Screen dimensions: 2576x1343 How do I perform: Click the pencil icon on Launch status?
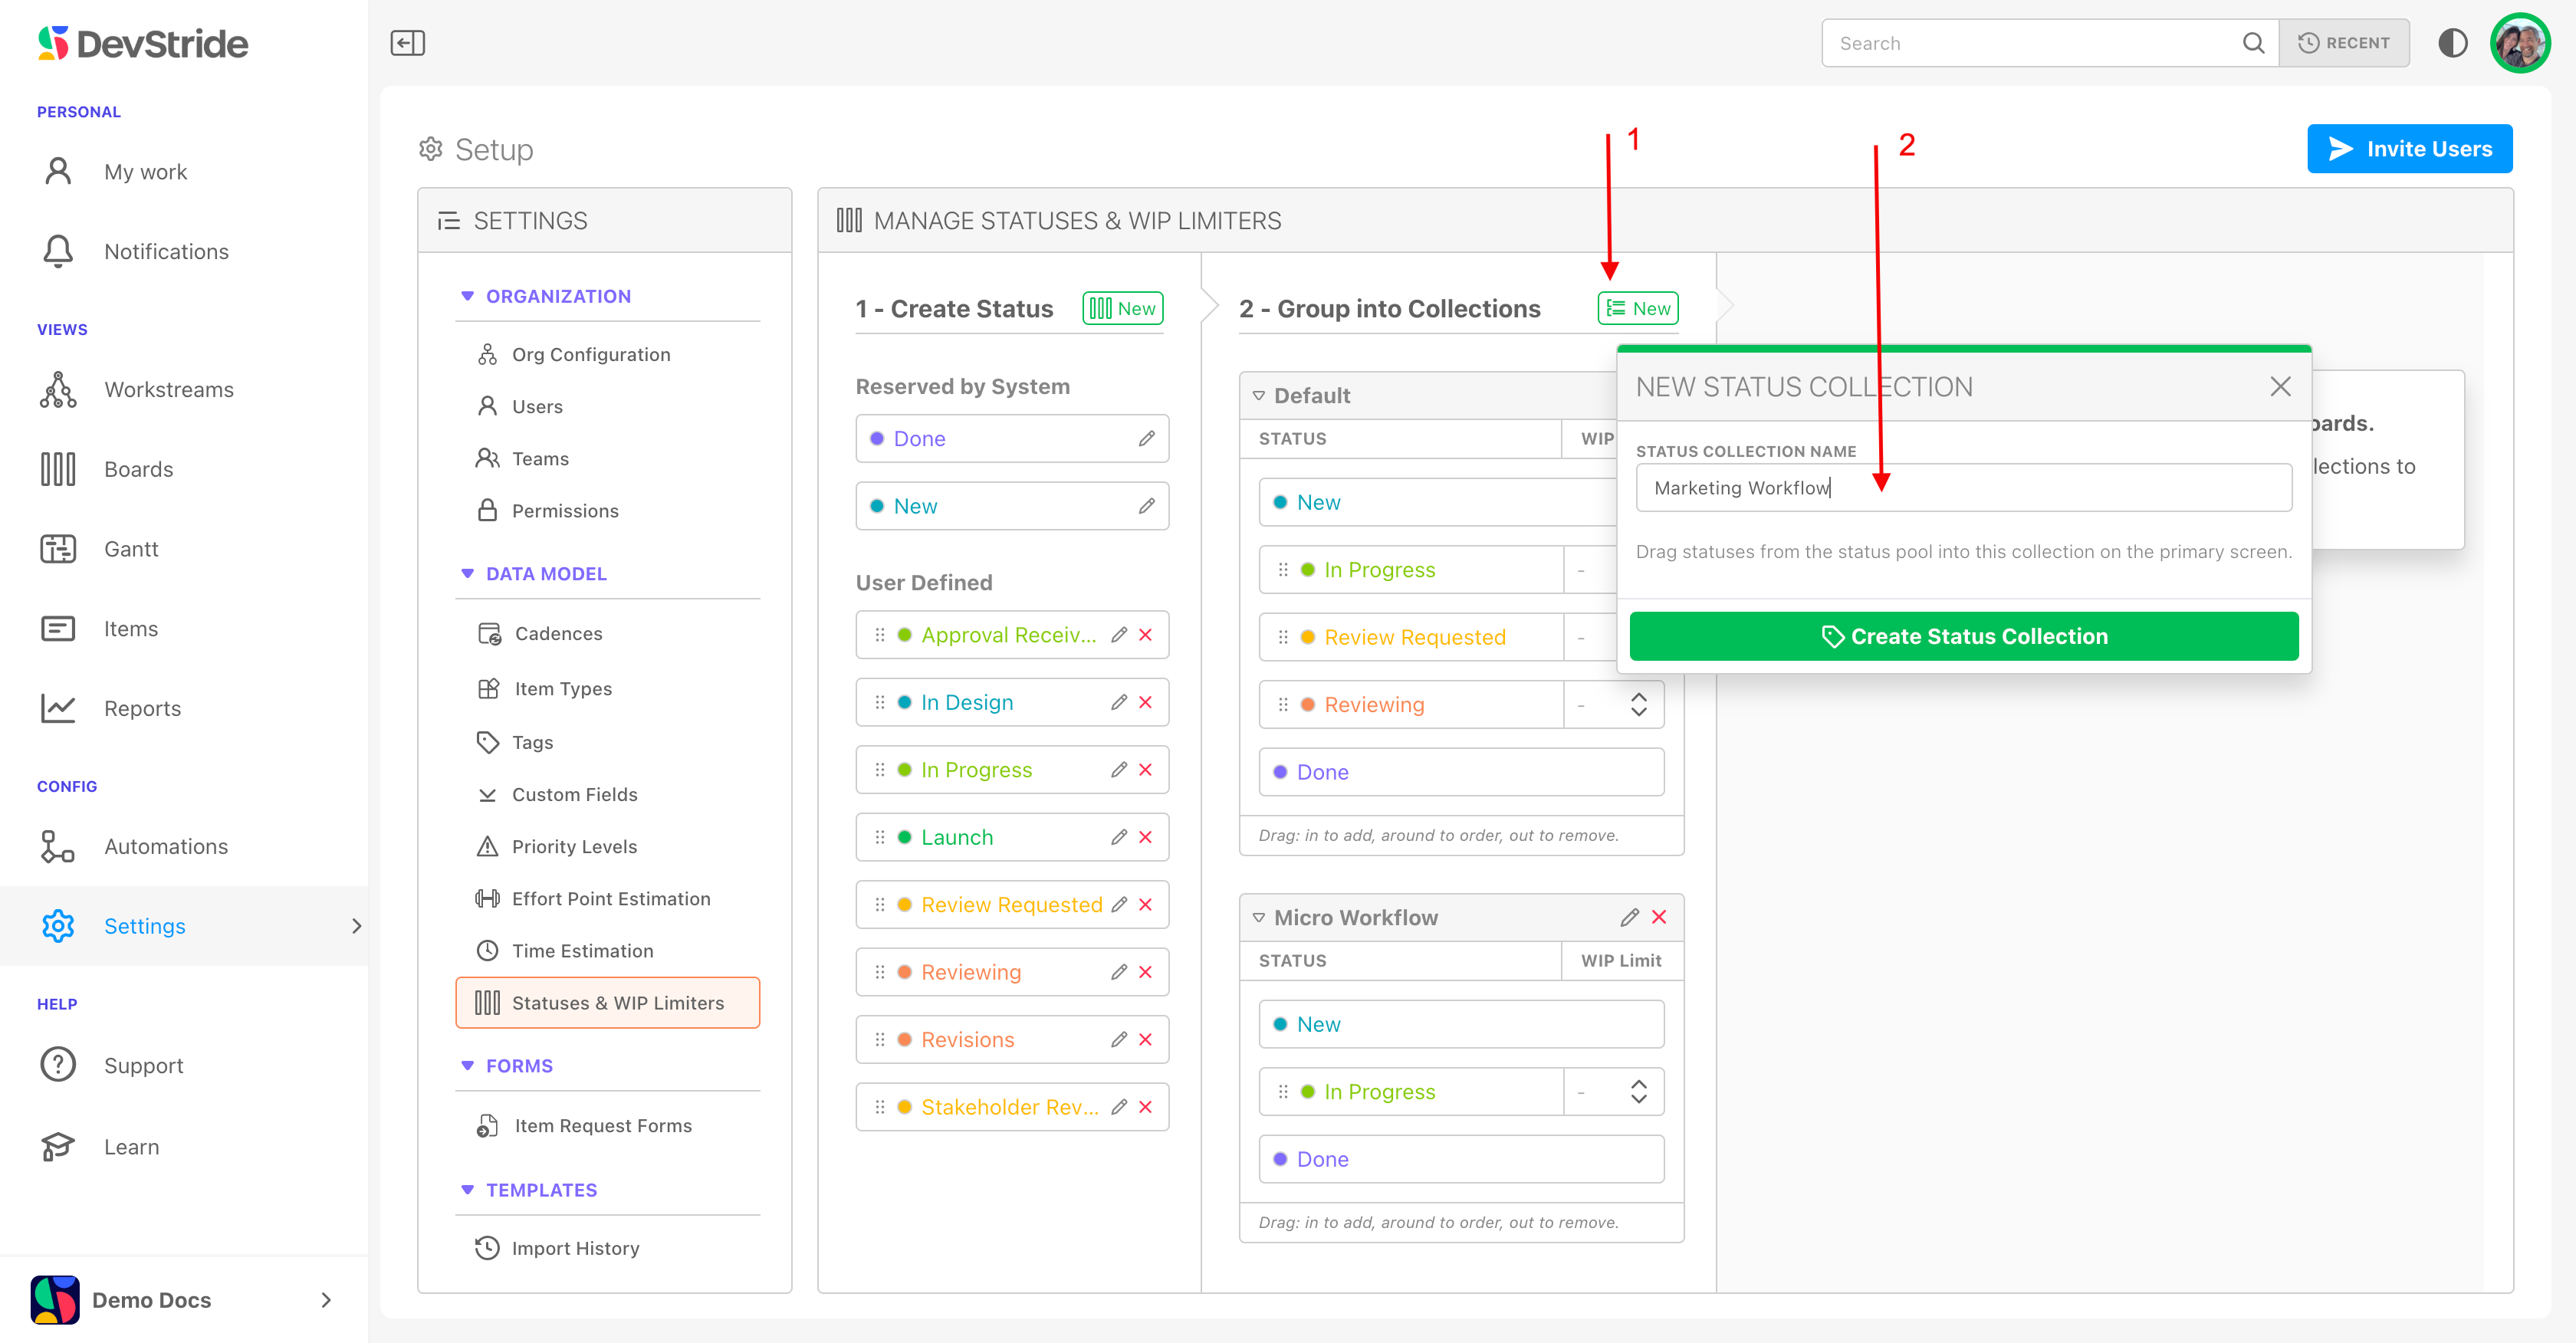[x=1119, y=837]
